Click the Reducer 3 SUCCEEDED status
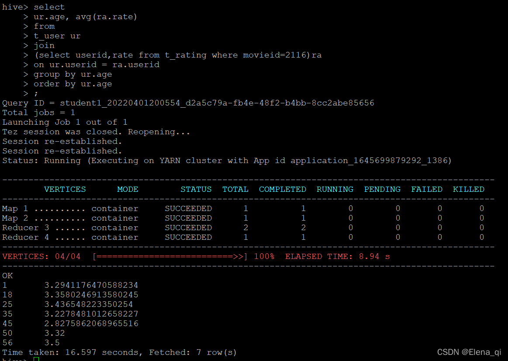The width and height of the screenshot is (508, 361). tap(188, 227)
